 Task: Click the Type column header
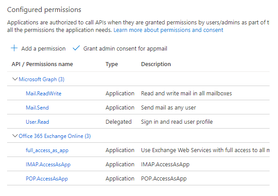[x=112, y=64]
